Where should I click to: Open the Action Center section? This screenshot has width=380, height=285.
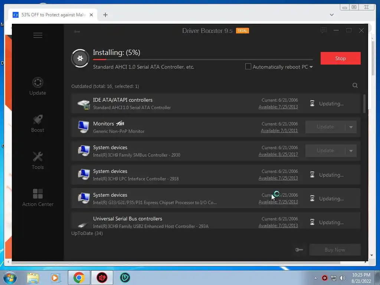[38, 198]
